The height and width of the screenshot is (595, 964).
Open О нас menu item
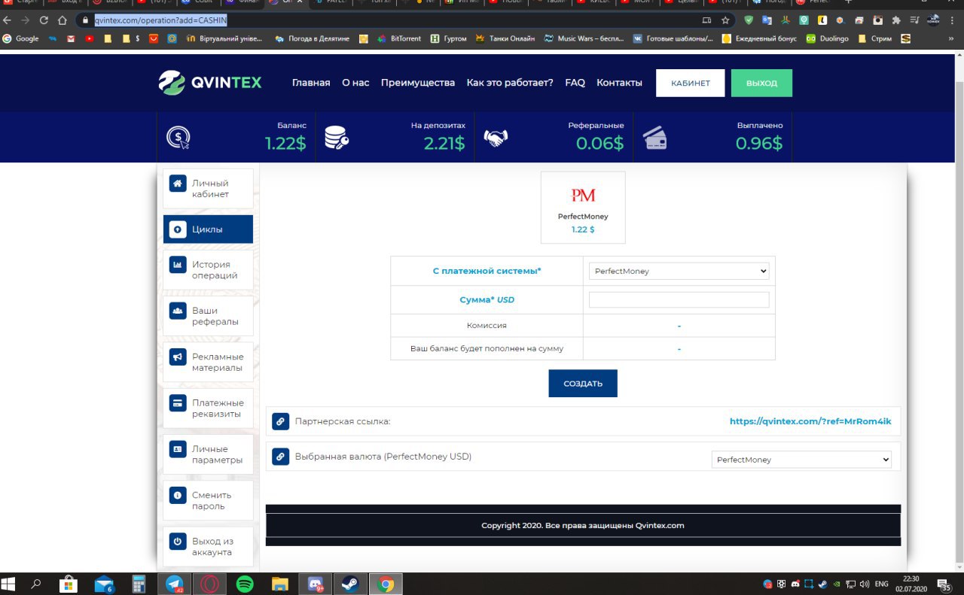[x=355, y=83]
